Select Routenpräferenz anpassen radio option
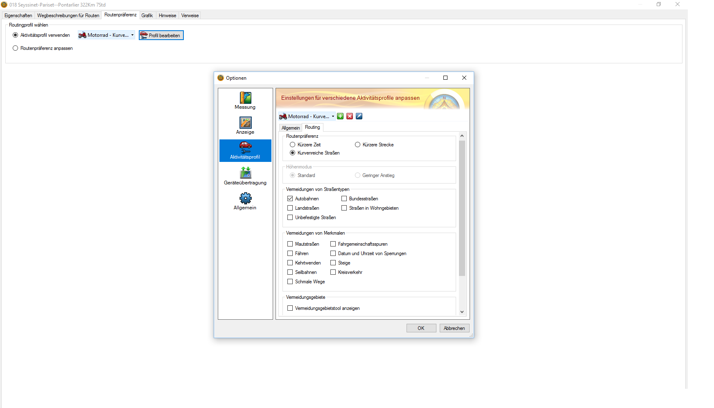 pyautogui.click(x=16, y=48)
